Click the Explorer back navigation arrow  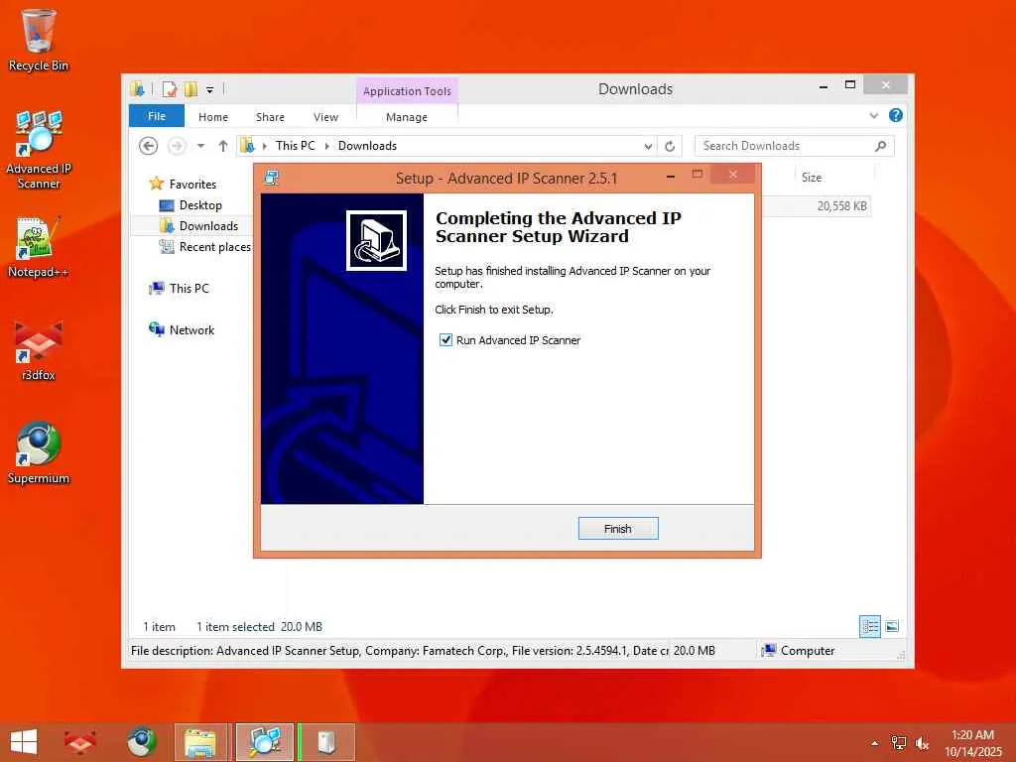click(x=149, y=146)
